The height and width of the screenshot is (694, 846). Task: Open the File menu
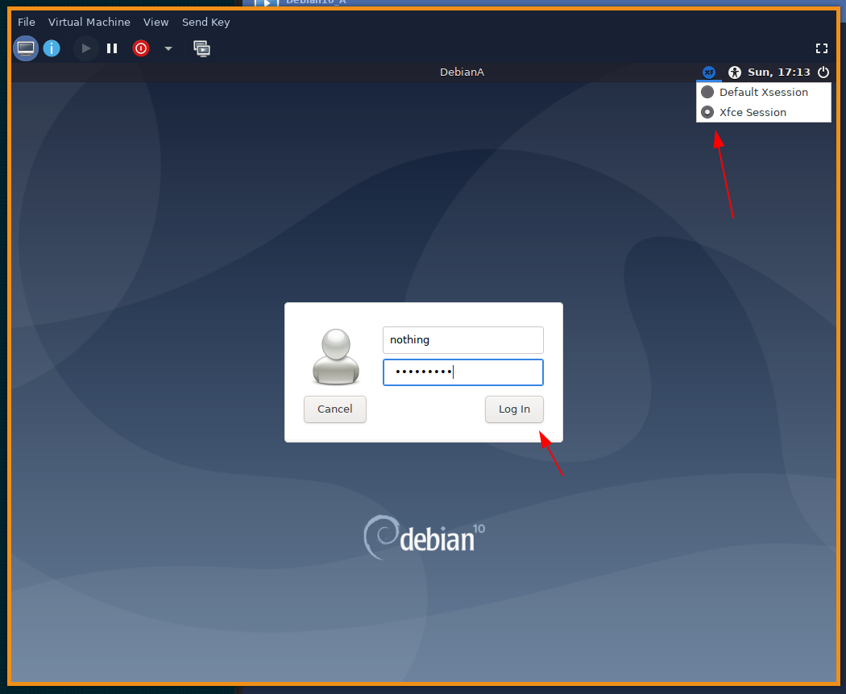tap(26, 22)
